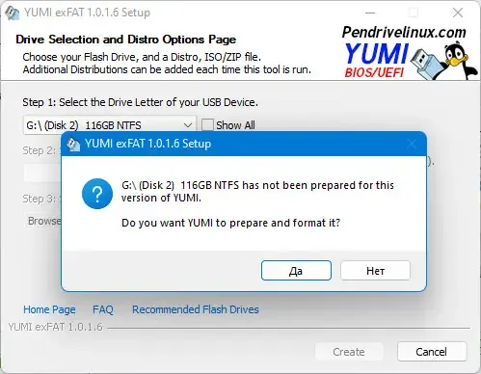Click the Cancel button
481x374 pixels.
click(x=432, y=352)
